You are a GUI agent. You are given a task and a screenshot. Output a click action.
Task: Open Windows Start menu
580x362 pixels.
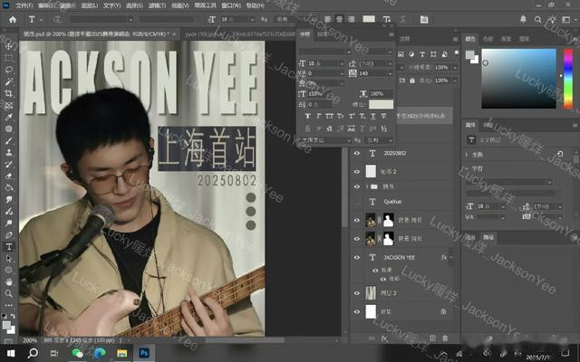(11, 354)
